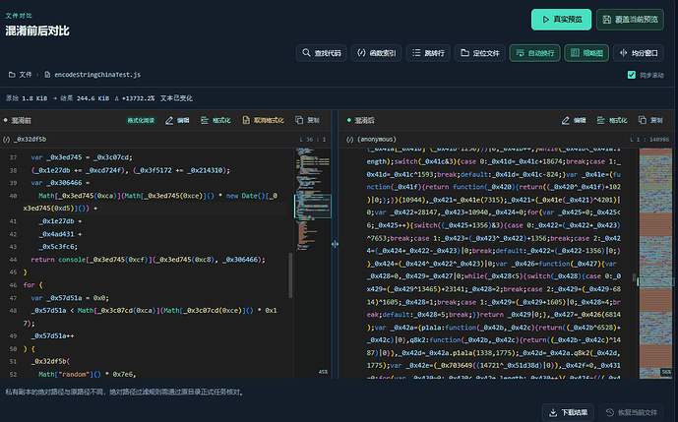Image resolution: width=678 pixels, height=422 pixels.
Task: Click 编辑 pencil icon in 混淆前 panel
Action: [x=169, y=121]
